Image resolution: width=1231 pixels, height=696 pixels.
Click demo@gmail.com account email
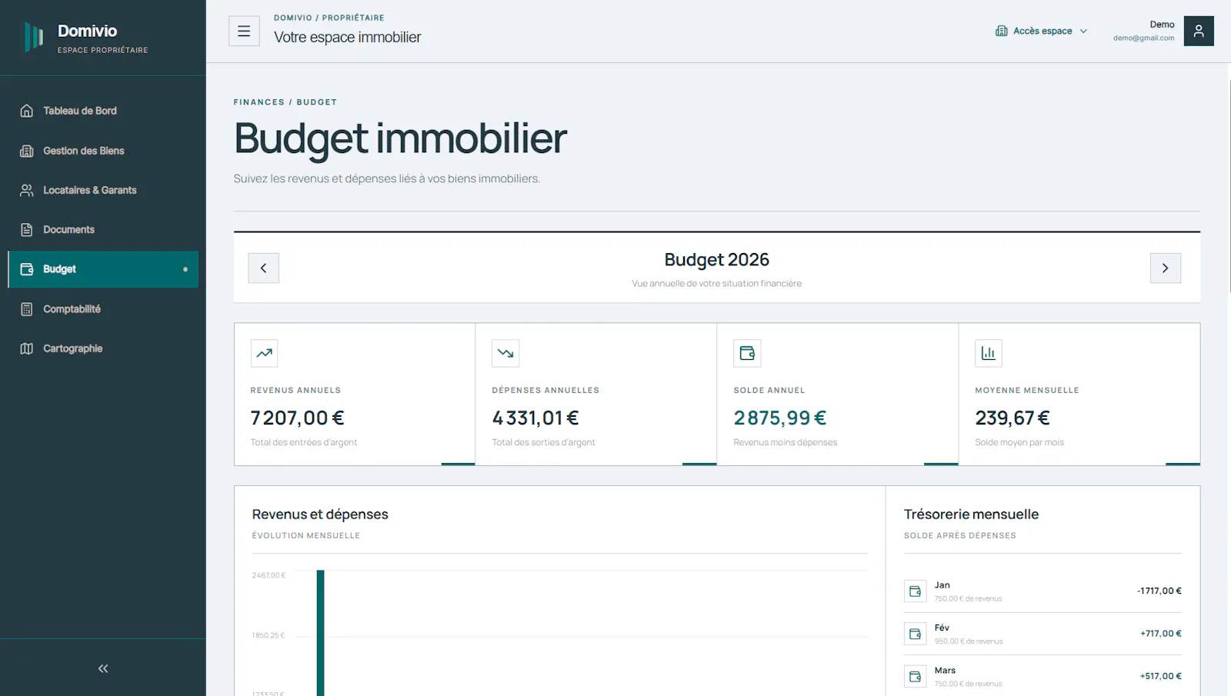coord(1143,38)
